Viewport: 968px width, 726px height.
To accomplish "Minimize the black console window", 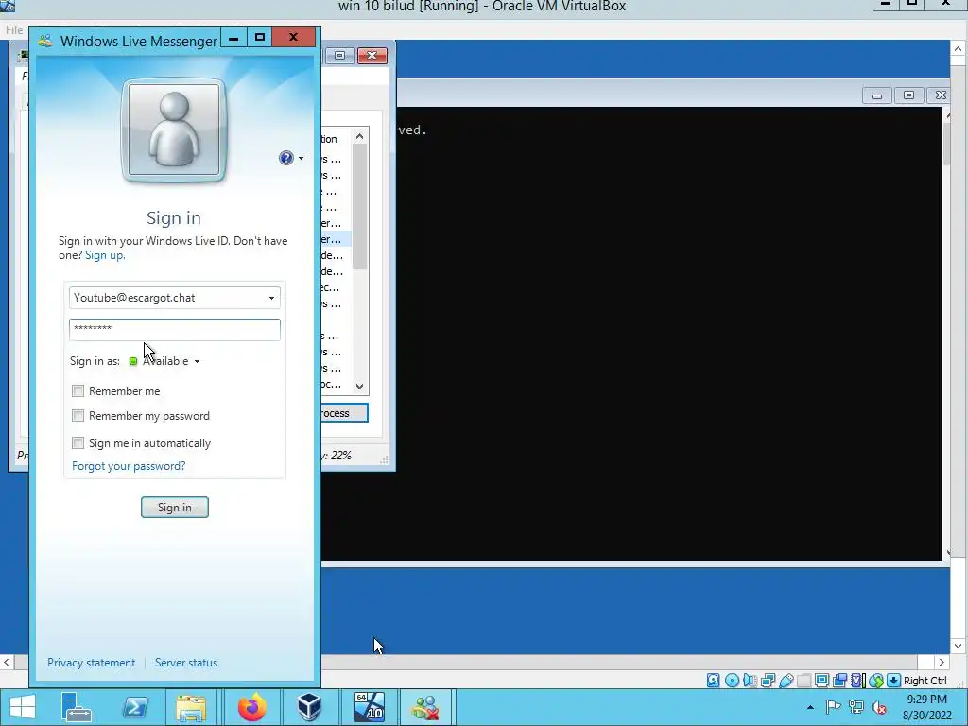I will 876,95.
